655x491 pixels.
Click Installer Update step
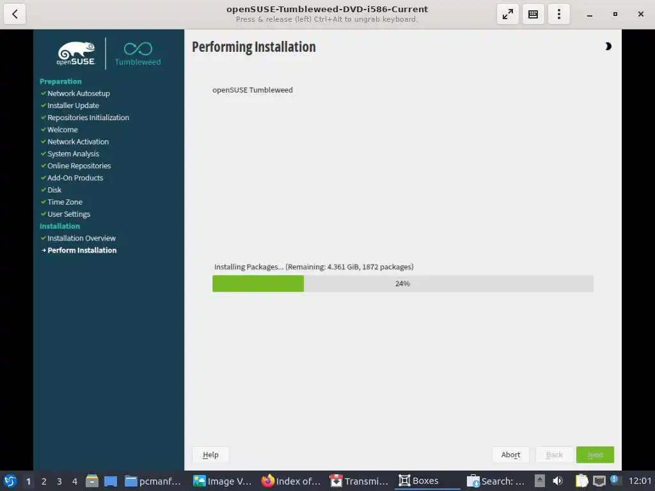tap(73, 105)
